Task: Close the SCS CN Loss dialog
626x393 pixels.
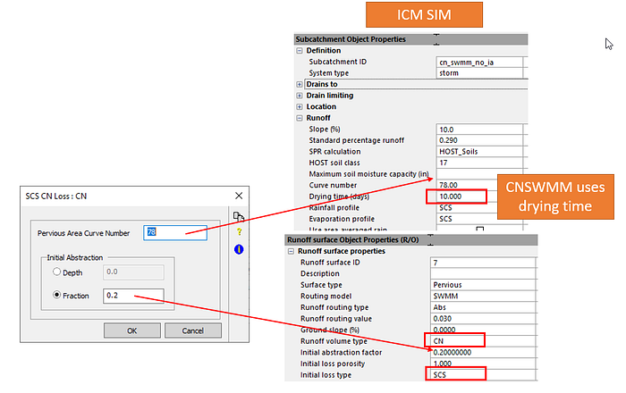Action: (x=239, y=196)
